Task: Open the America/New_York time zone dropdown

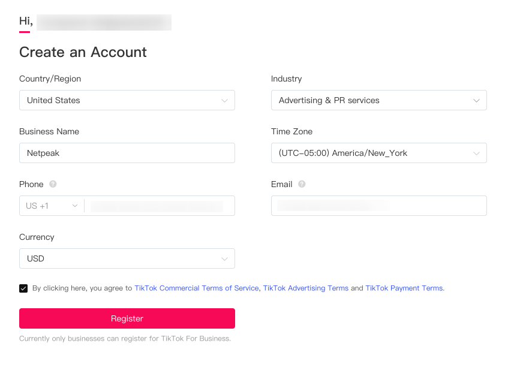Action: coord(379,153)
